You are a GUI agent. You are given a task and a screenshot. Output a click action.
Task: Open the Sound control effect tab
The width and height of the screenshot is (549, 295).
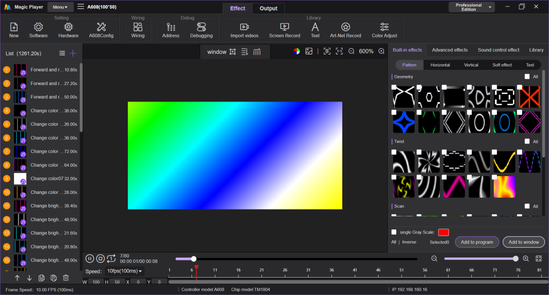coord(498,50)
